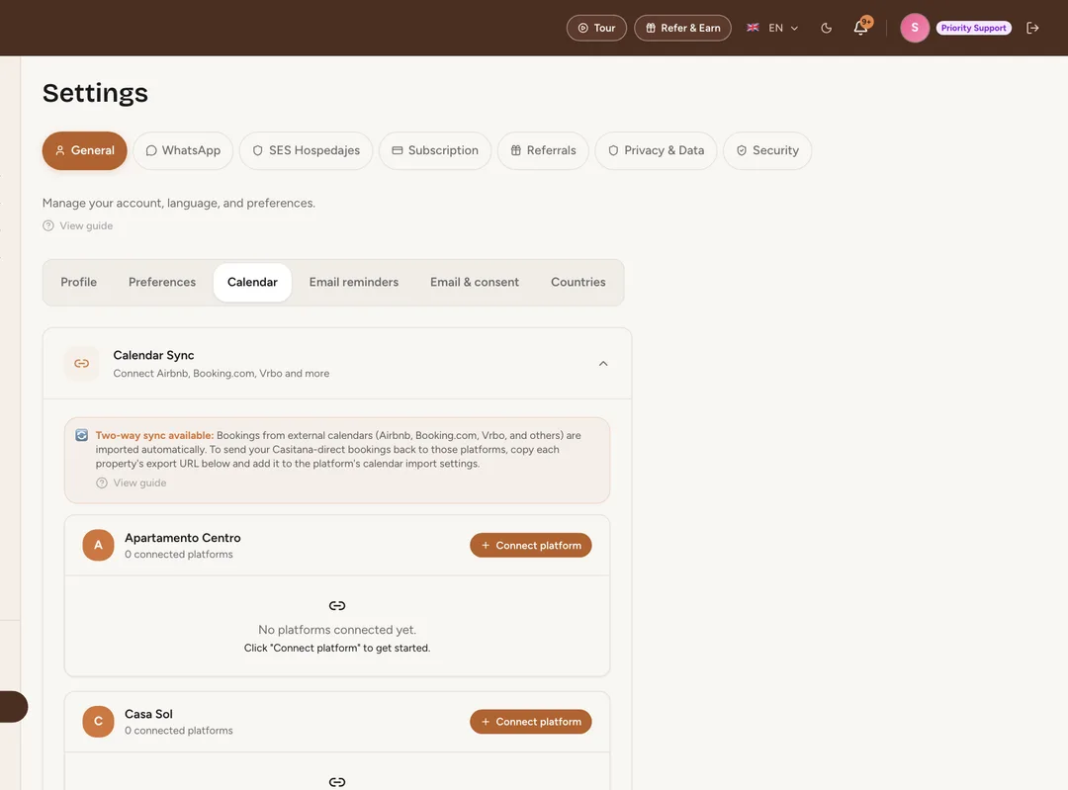Open user avatar S menu

coord(915,28)
